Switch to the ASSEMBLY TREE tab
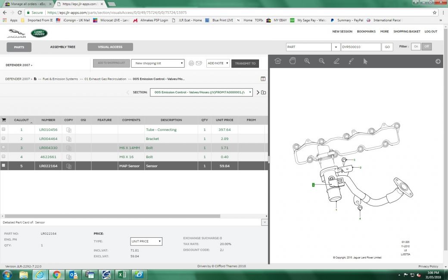Image resolution: width=448 pixels, height=280 pixels. (x=63, y=47)
